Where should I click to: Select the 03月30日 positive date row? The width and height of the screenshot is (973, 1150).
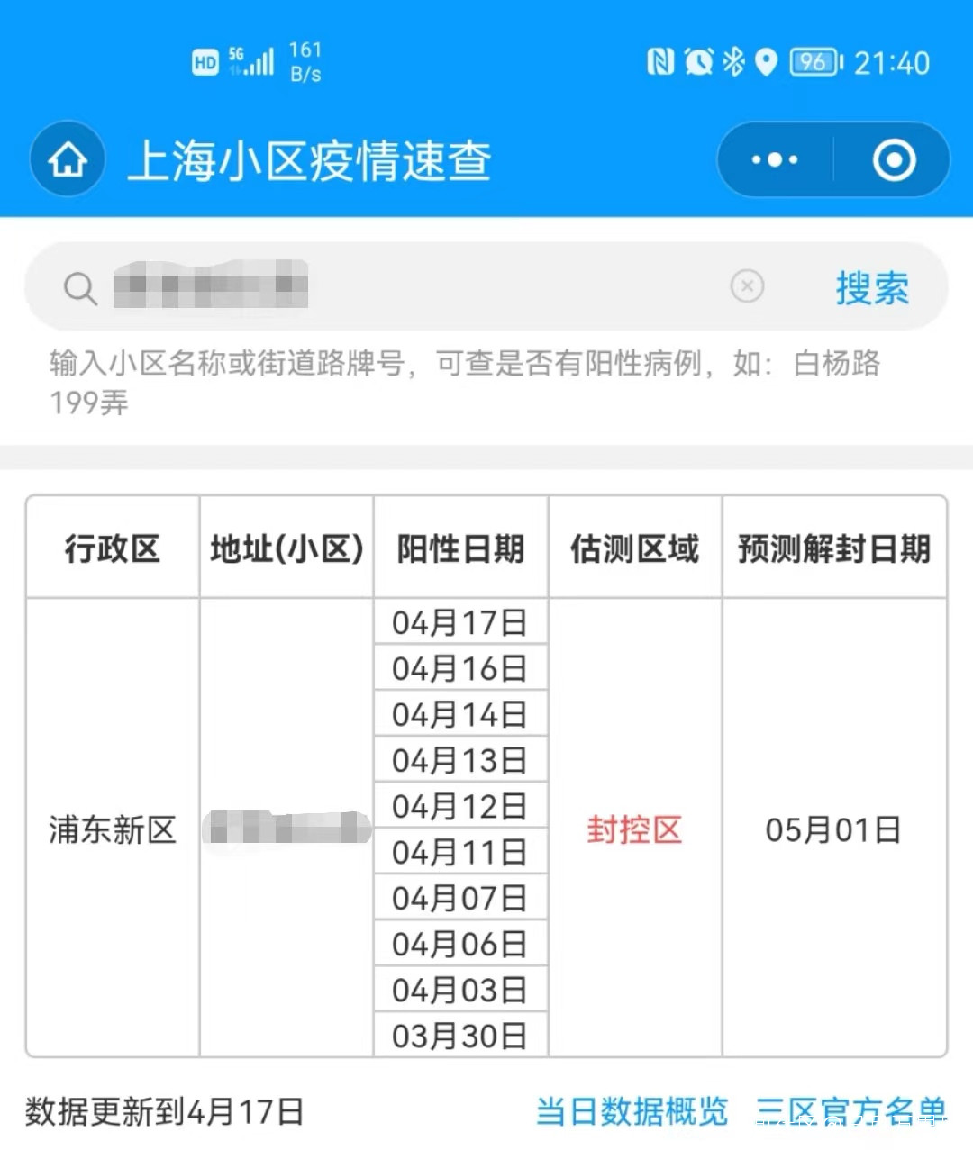pyautogui.click(x=459, y=1037)
